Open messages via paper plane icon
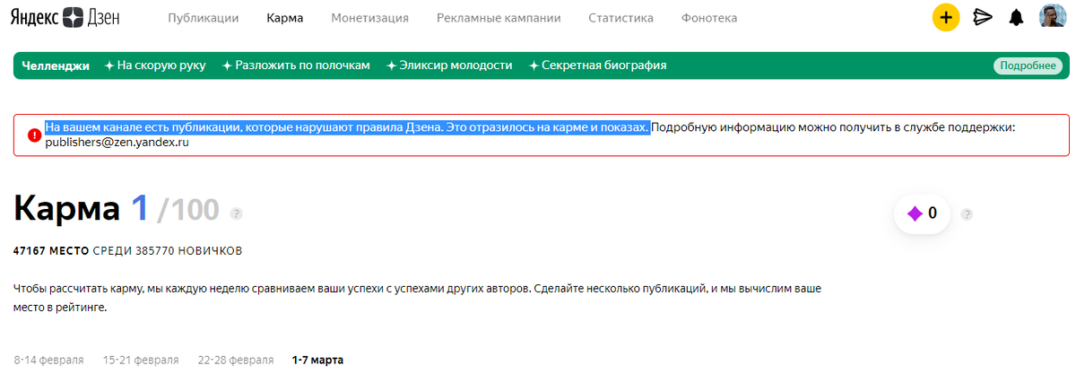Screen dimensions: 1076x374 (x=983, y=17)
